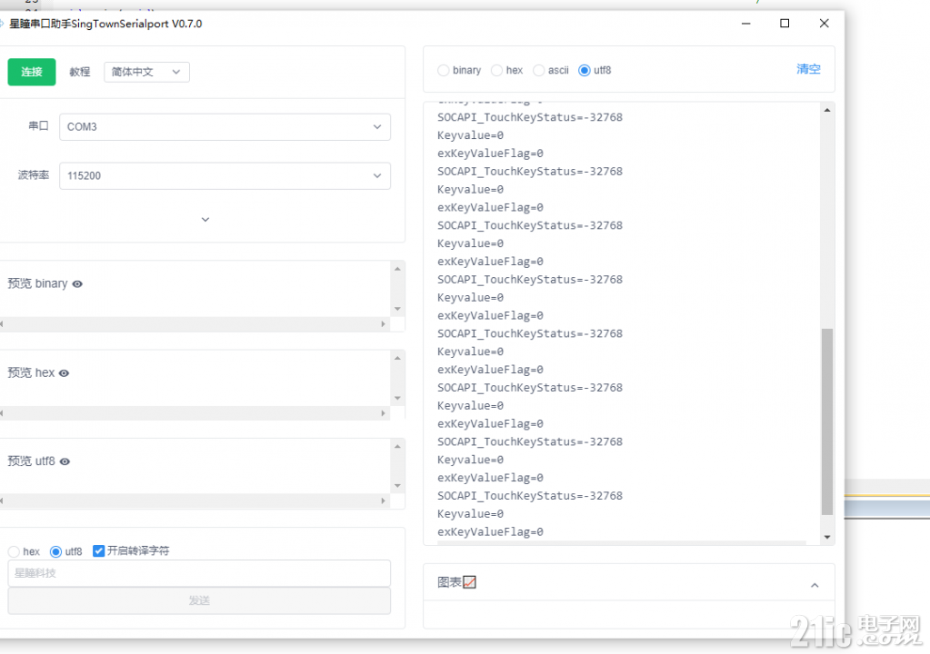930x654 pixels.
Task: Minimize the SingTownSerialport window
Action: coord(746,23)
